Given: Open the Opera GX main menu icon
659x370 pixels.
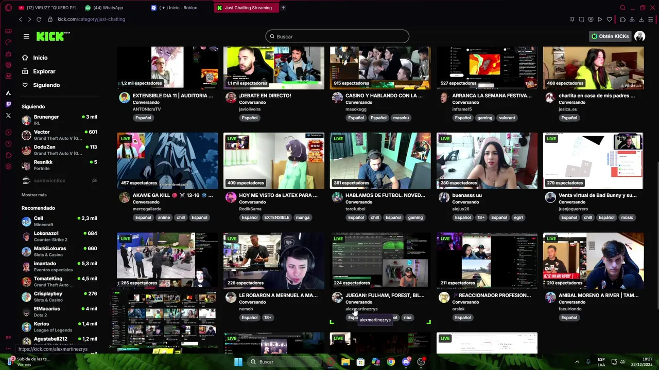Looking at the screenshot, I should [x=8, y=8].
